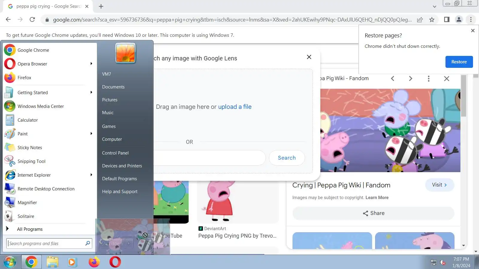Click Opera icon on taskbar

115,262
